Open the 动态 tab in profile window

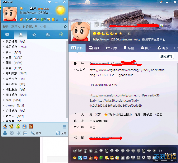point(111,48)
